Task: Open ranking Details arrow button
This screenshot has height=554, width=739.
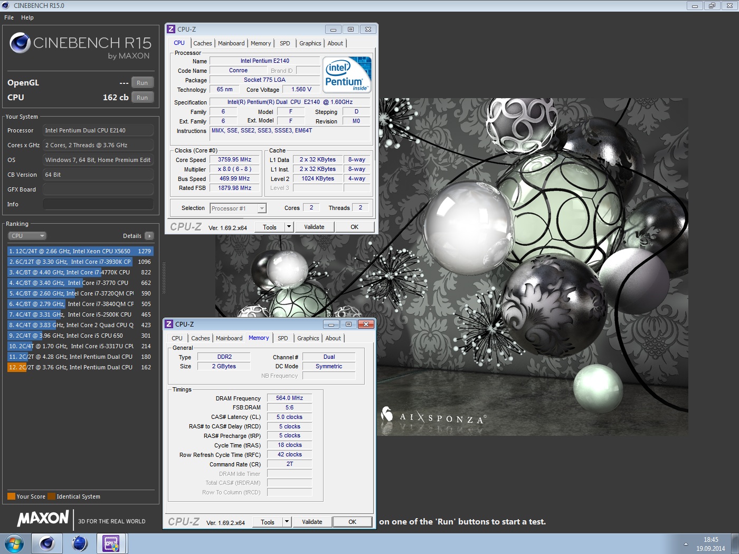Action: [149, 236]
